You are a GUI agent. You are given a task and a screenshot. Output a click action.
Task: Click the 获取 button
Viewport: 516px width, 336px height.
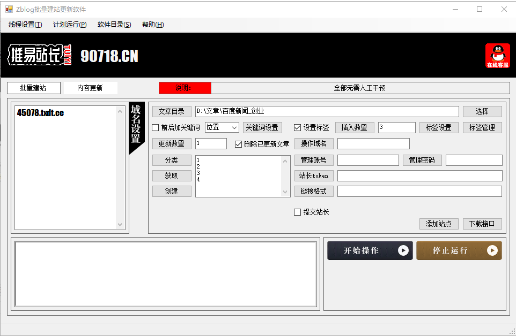(172, 176)
